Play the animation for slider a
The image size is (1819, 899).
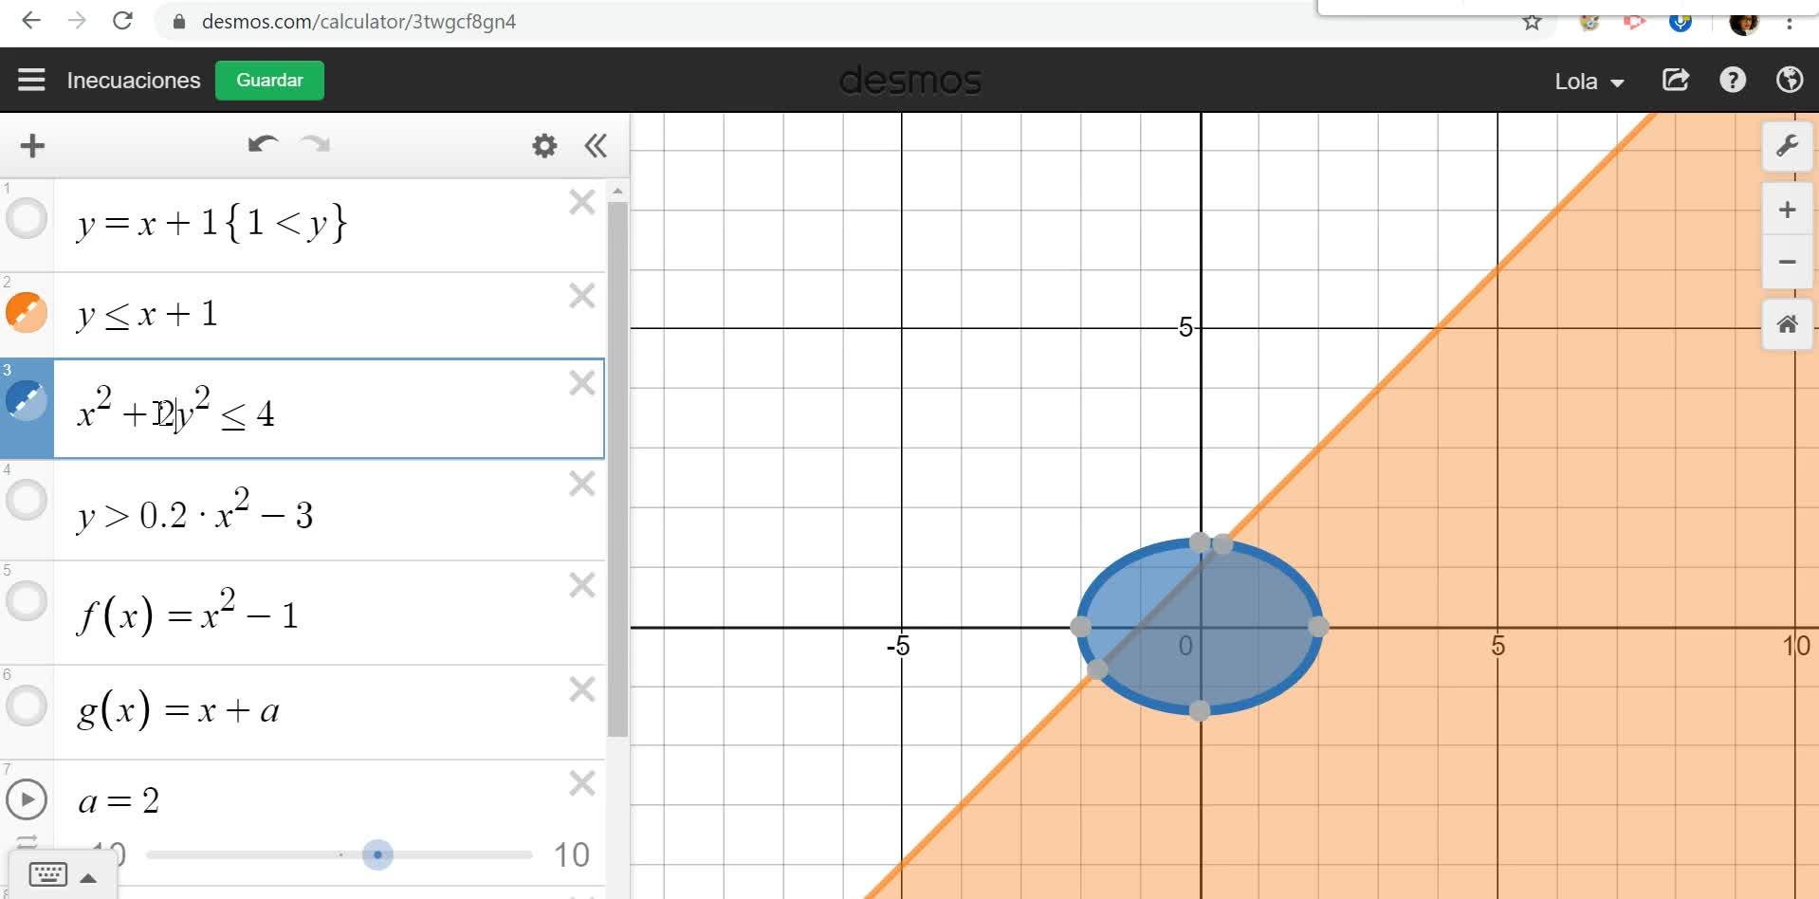point(27,799)
